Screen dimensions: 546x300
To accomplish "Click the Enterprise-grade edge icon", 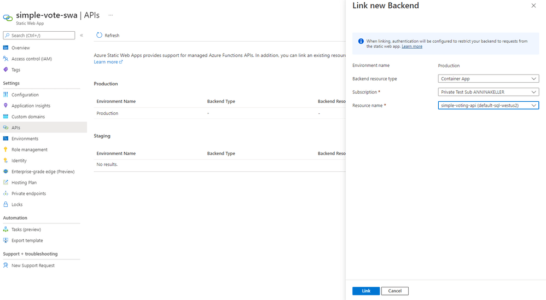I will coord(5,171).
